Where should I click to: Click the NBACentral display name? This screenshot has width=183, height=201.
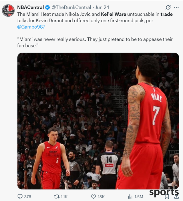pyautogui.click(x=31, y=7)
